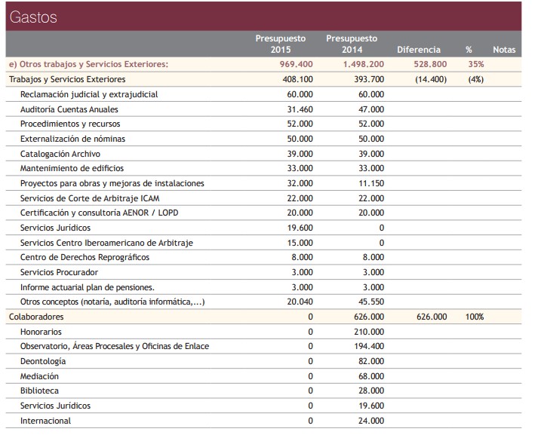Click the 35% percentage cell
541x438 pixels.
click(x=476, y=64)
